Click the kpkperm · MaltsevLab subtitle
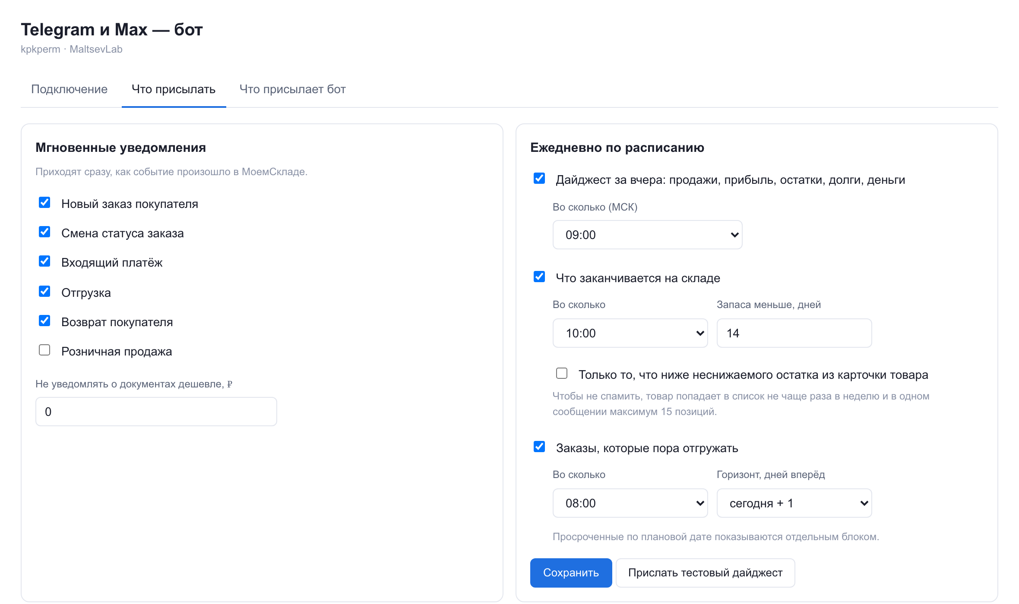Image resolution: width=1019 pixels, height=604 pixels. (x=72, y=49)
